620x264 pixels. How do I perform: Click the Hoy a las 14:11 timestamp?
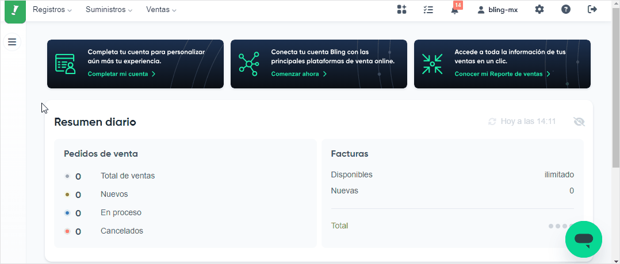528,122
